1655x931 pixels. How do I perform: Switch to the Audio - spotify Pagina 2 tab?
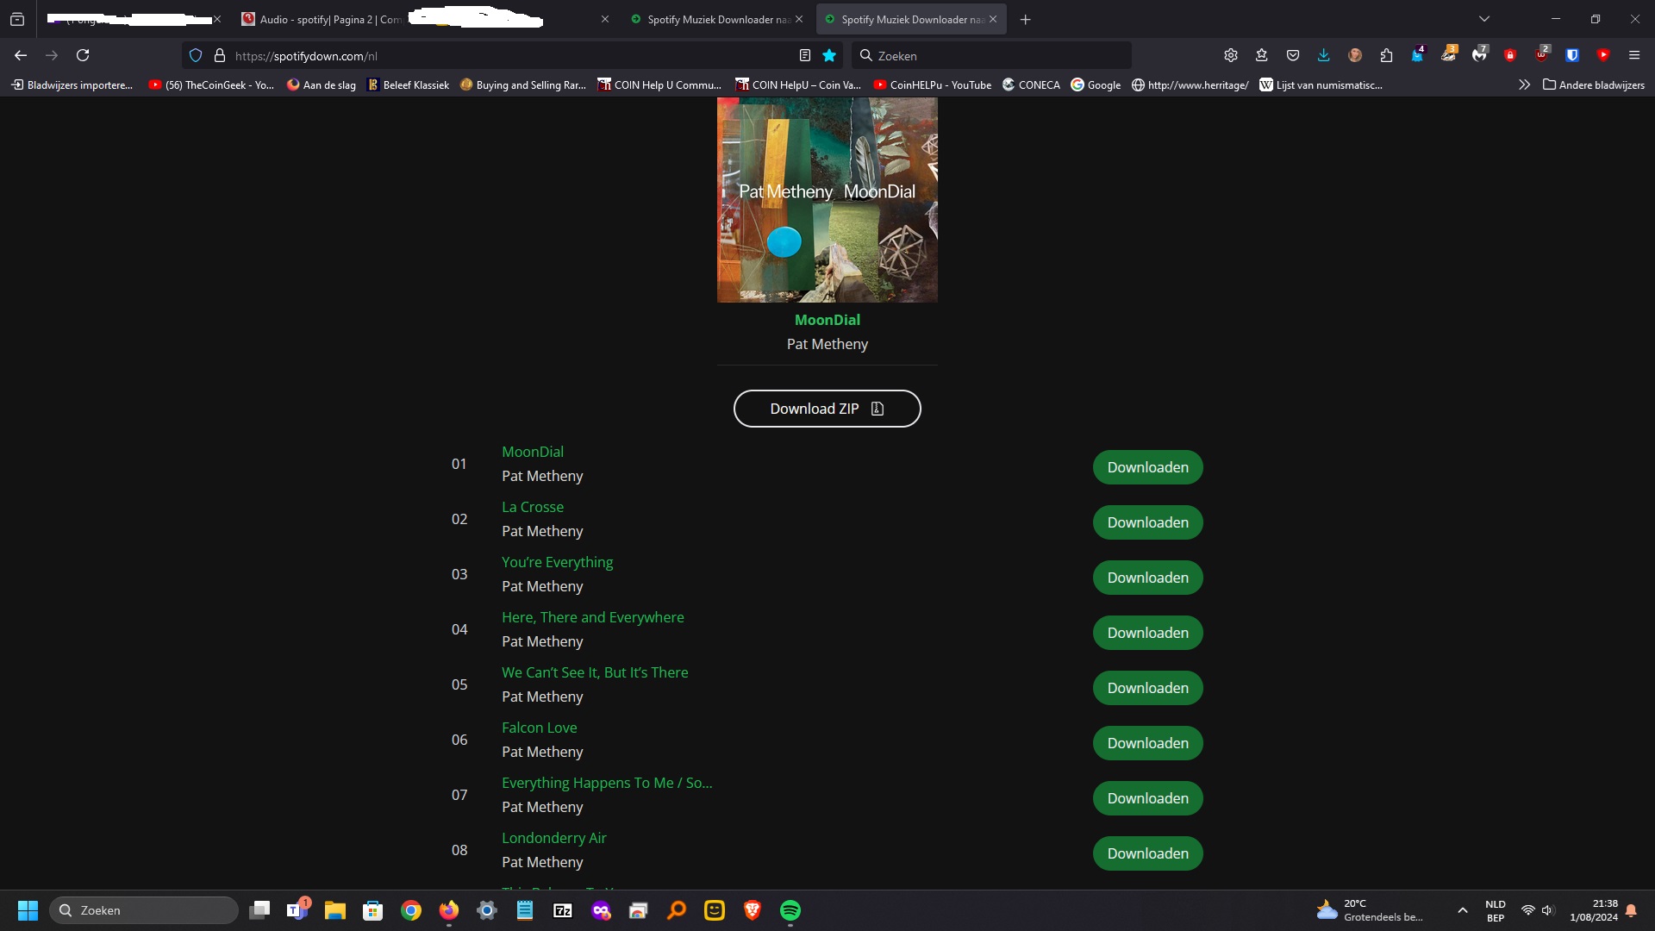pyautogui.click(x=322, y=19)
